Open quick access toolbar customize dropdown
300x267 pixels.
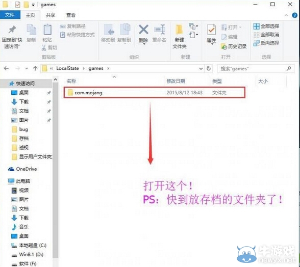point(33,5)
